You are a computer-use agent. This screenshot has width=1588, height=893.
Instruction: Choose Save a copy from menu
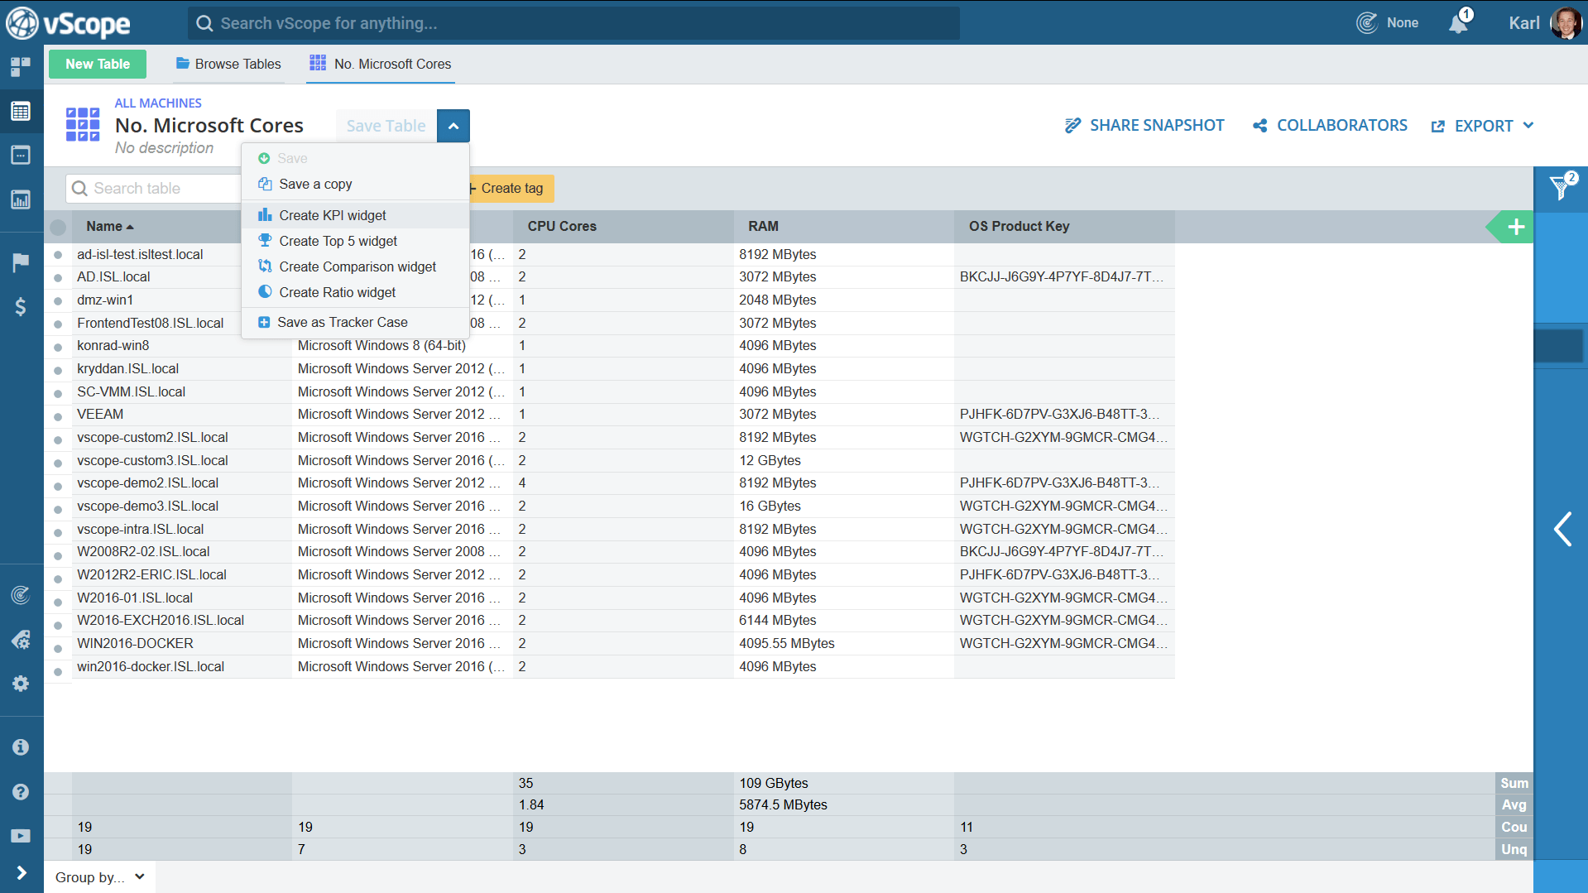pos(356,184)
